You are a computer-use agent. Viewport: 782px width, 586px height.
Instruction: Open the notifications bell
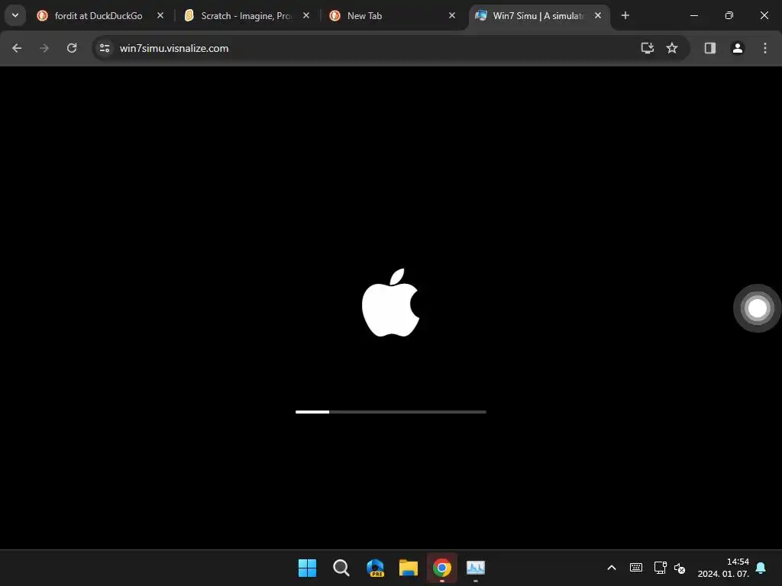point(761,568)
